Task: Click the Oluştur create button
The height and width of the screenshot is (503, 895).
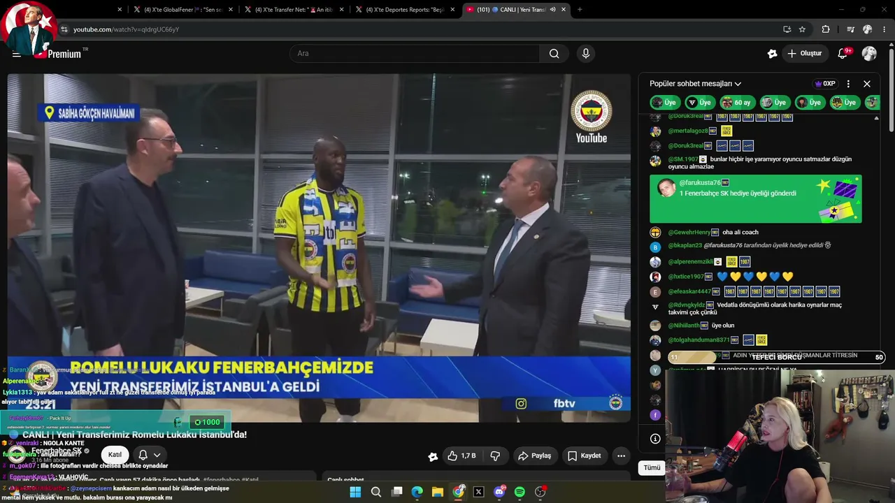Action: (804, 54)
